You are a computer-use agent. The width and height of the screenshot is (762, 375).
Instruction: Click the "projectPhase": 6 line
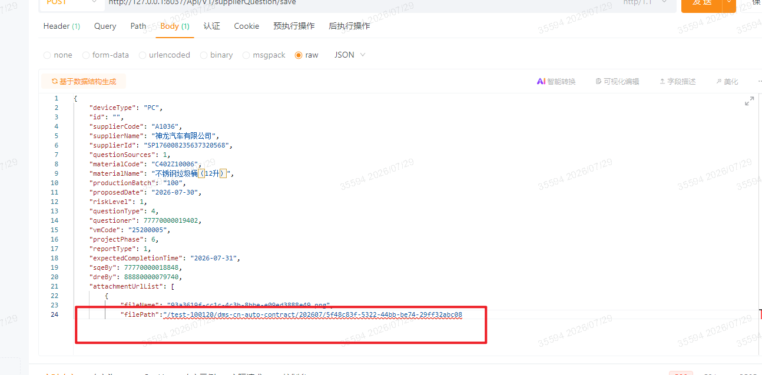(124, 239)
